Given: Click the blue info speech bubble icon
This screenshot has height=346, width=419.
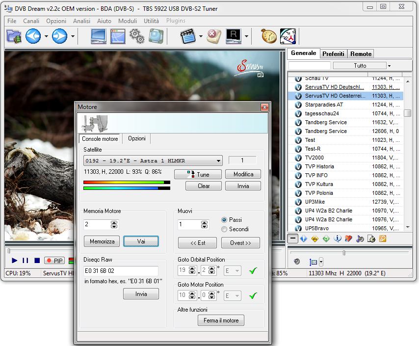Looking at the screenshot, I should [x=338, y=239].
